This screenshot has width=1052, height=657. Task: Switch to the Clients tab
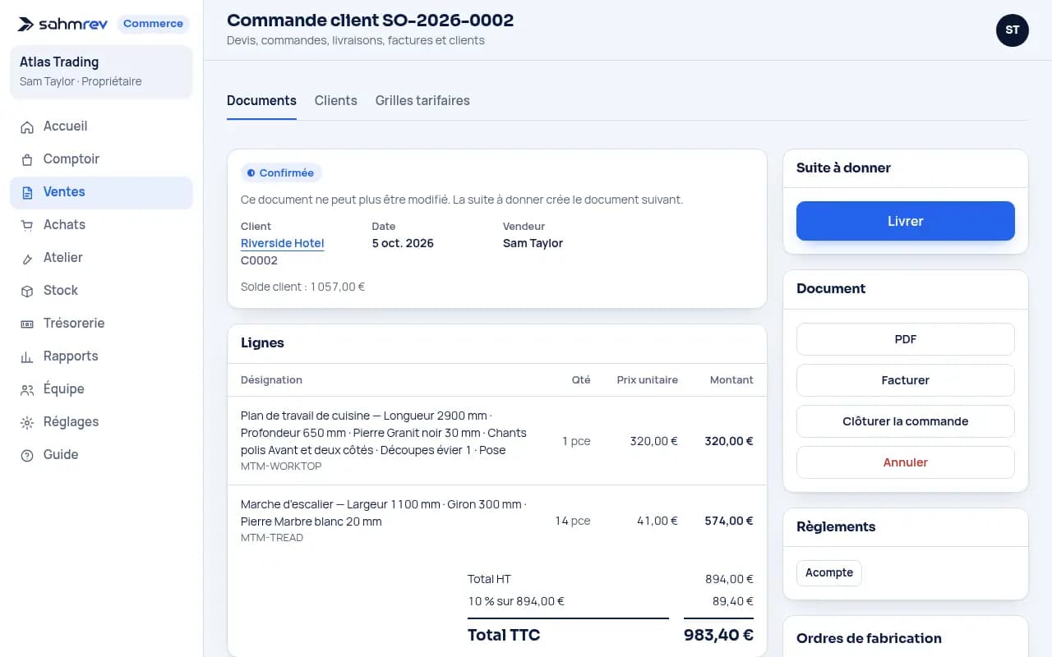click(x=335, y=100)
